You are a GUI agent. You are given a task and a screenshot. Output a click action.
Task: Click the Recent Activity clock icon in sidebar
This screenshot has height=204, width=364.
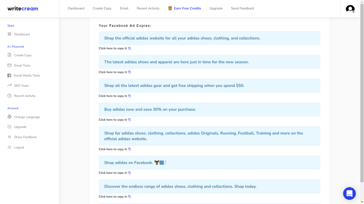tap(9, 96)
